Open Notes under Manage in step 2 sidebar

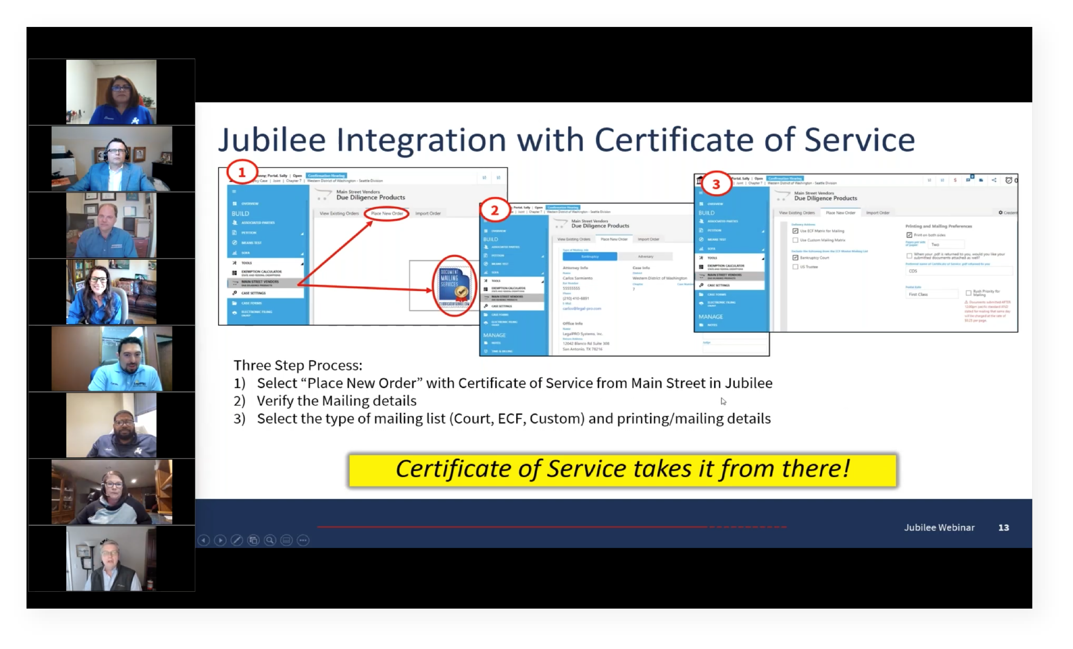coord(496,343)
